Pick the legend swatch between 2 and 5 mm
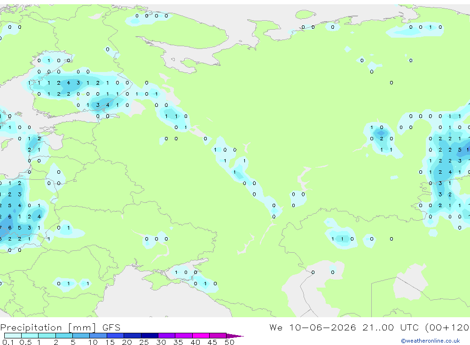Image resolution: width=470 pixels, height=345 pixels. 64,336
